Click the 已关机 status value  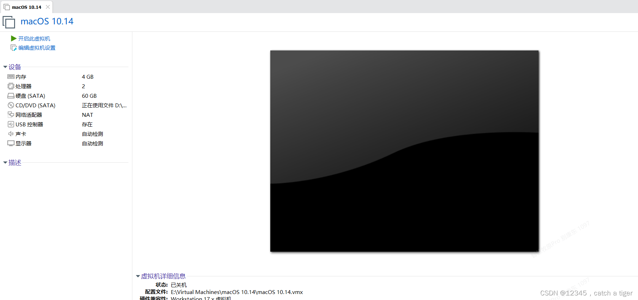(x=179, y=285)
